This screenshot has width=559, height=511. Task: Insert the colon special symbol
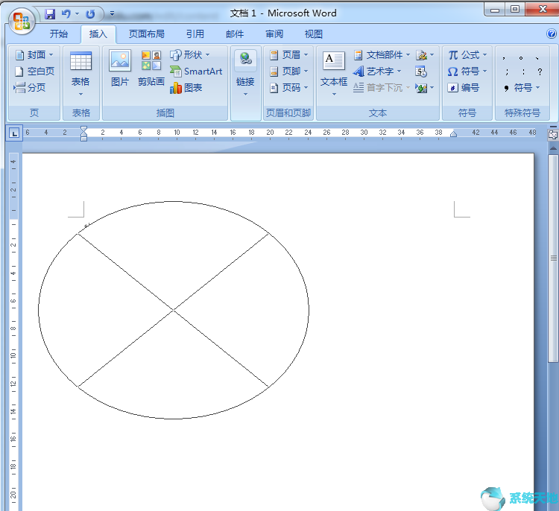pyautogui.click(x=523, y=72)
